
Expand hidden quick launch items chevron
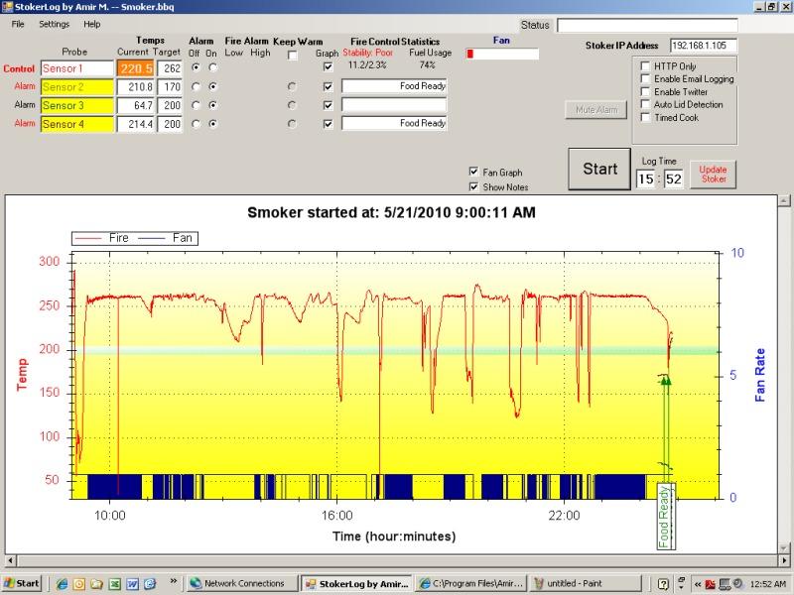click(x=175, y=582)
